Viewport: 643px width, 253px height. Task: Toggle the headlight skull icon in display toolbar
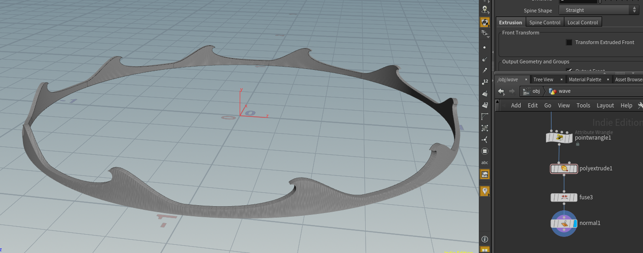(485, 9)
